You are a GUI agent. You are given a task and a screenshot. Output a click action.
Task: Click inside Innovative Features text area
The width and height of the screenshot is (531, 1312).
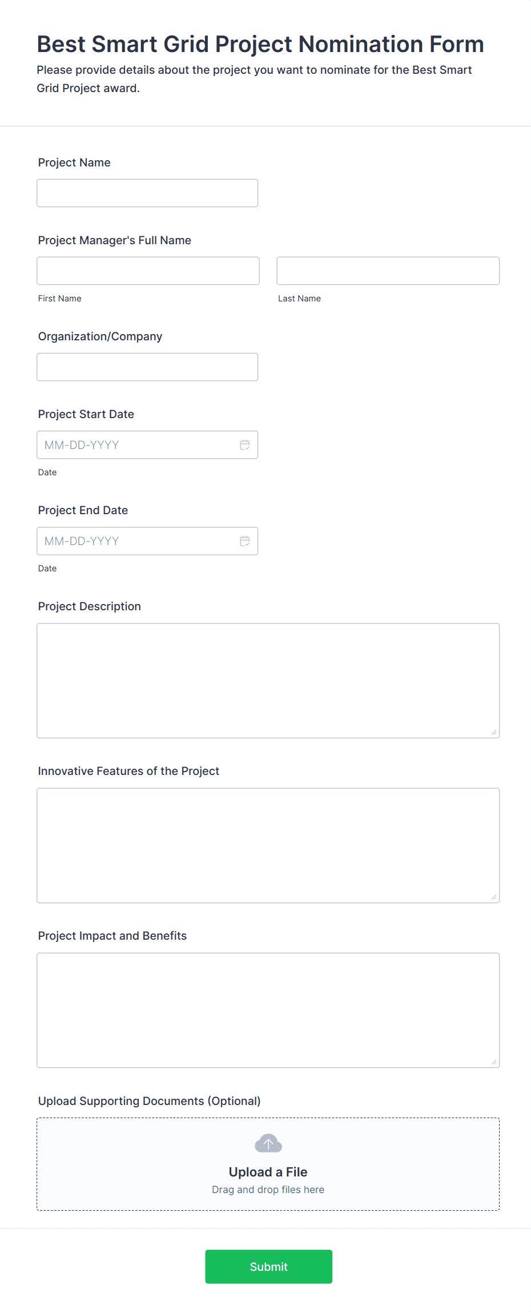tap(268, 845)
